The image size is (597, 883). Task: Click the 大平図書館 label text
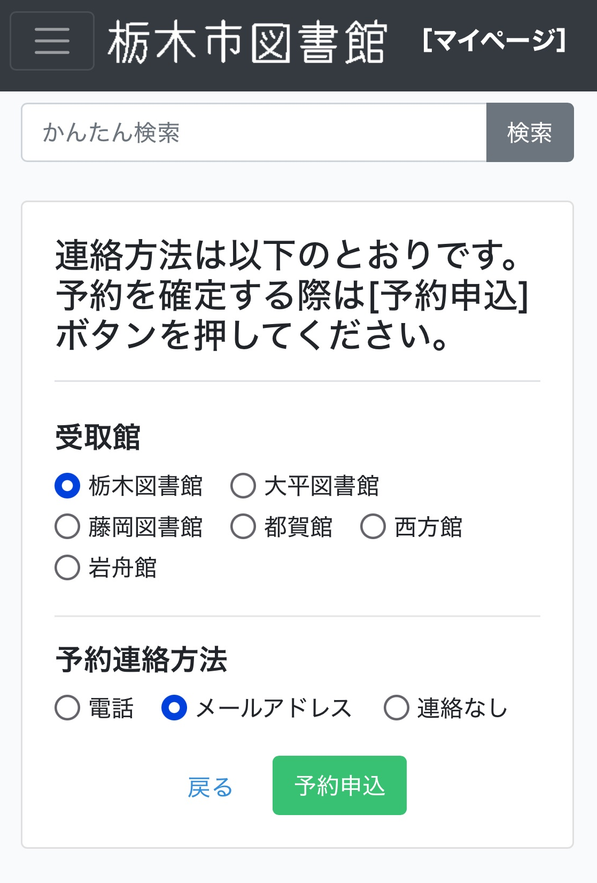(322, 486)
